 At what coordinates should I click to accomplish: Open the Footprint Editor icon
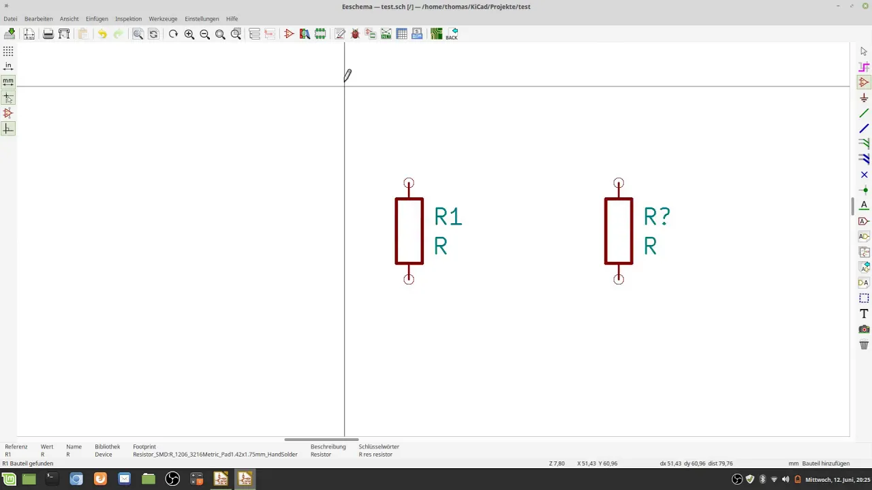point(320,34)
